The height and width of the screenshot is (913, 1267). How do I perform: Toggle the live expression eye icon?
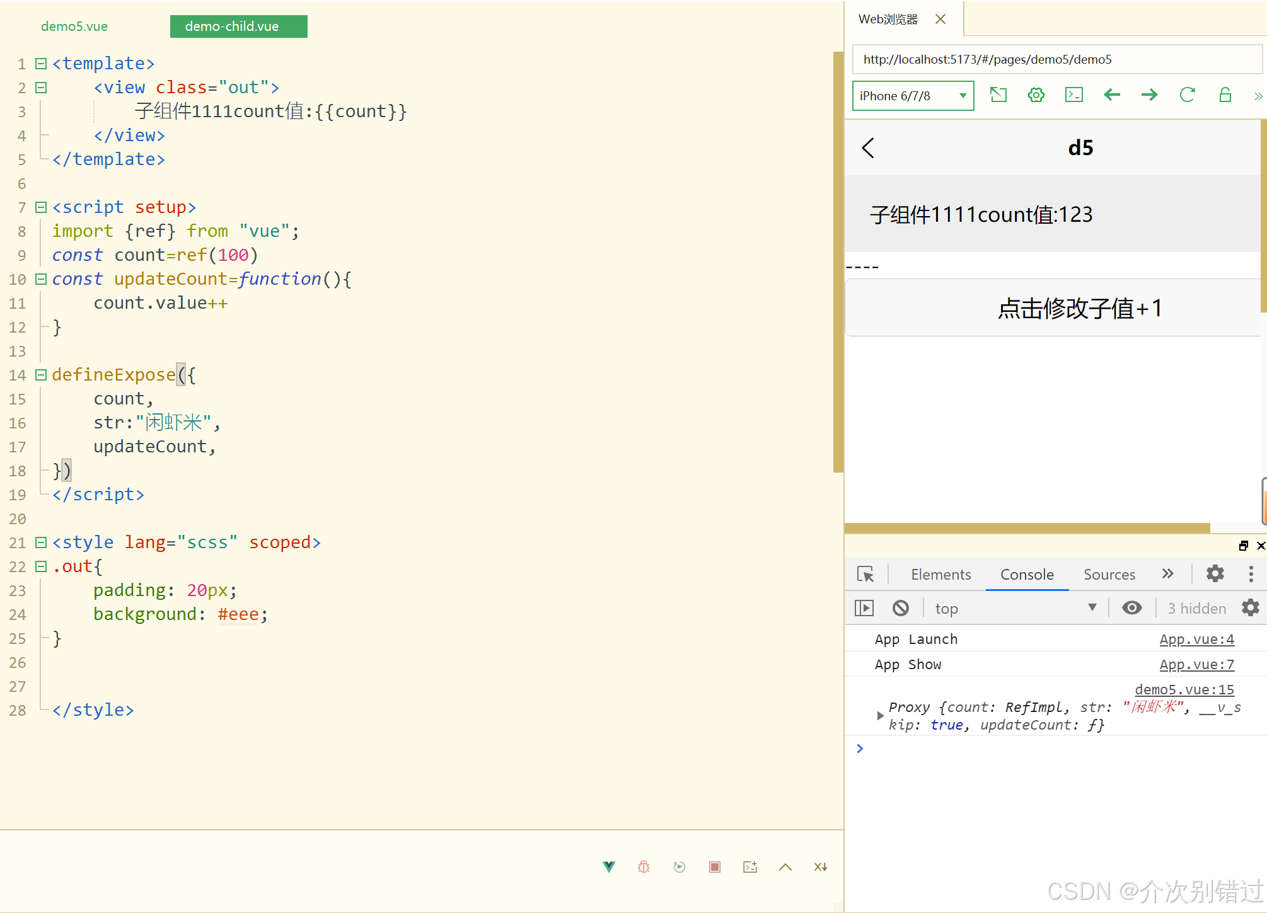[1131, 608]
